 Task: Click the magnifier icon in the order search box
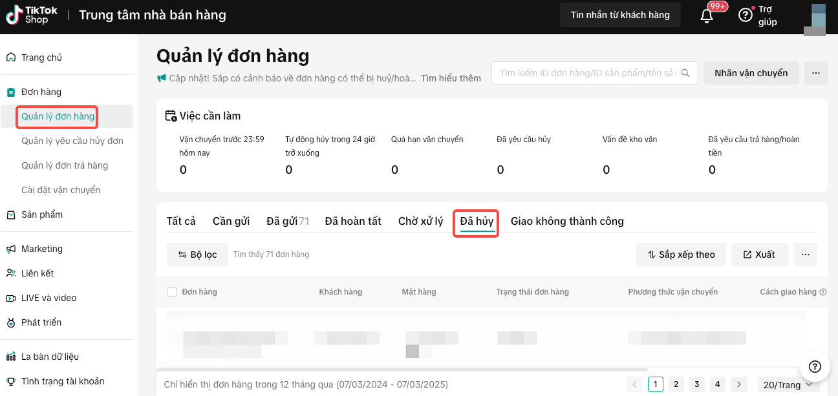tap(685, 73)
